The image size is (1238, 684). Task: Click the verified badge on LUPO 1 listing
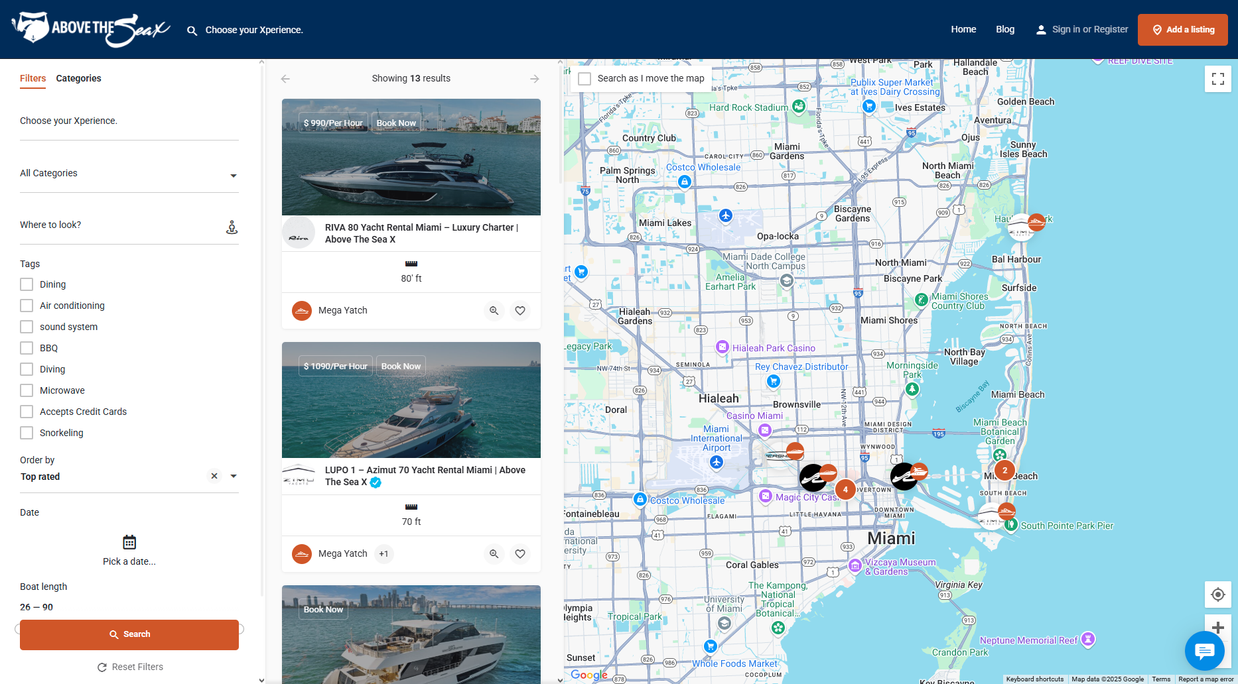(376, 483)
